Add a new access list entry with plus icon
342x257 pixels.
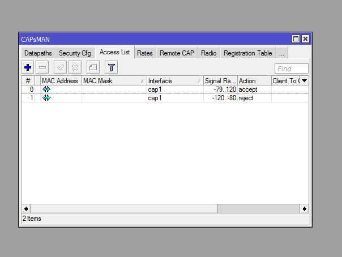[x=28, y=67]
